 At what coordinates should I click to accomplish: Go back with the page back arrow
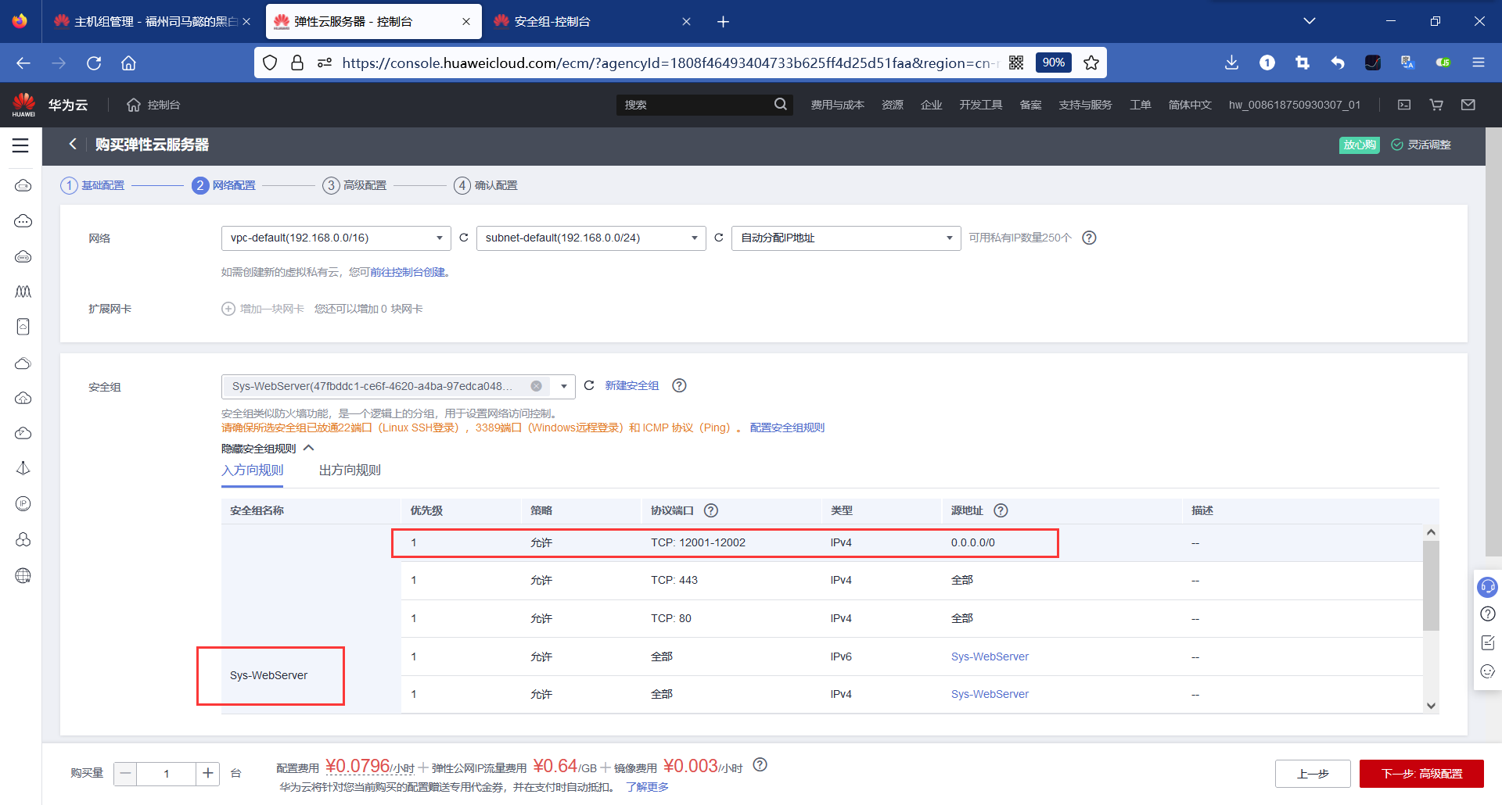[x=73, y=144]
